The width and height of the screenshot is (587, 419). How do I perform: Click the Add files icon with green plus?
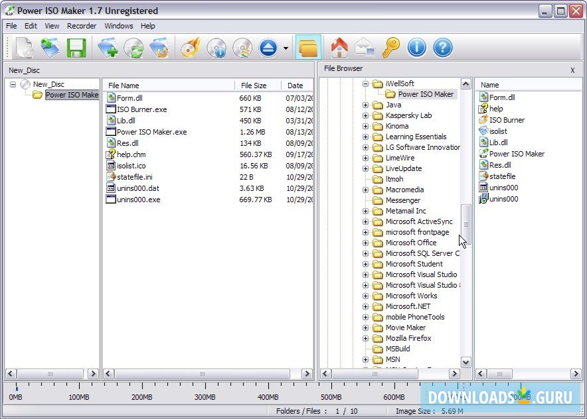click(x=108, y=48)
